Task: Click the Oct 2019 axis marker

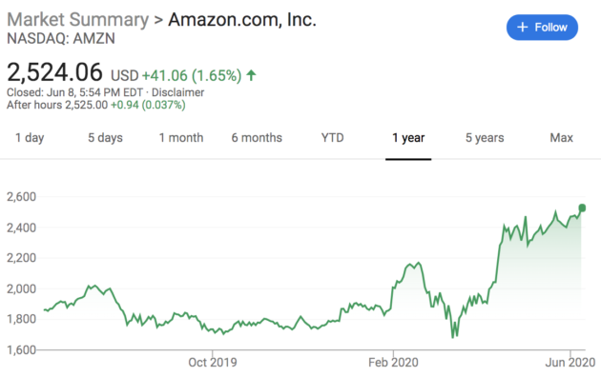Action: point(213,362)
